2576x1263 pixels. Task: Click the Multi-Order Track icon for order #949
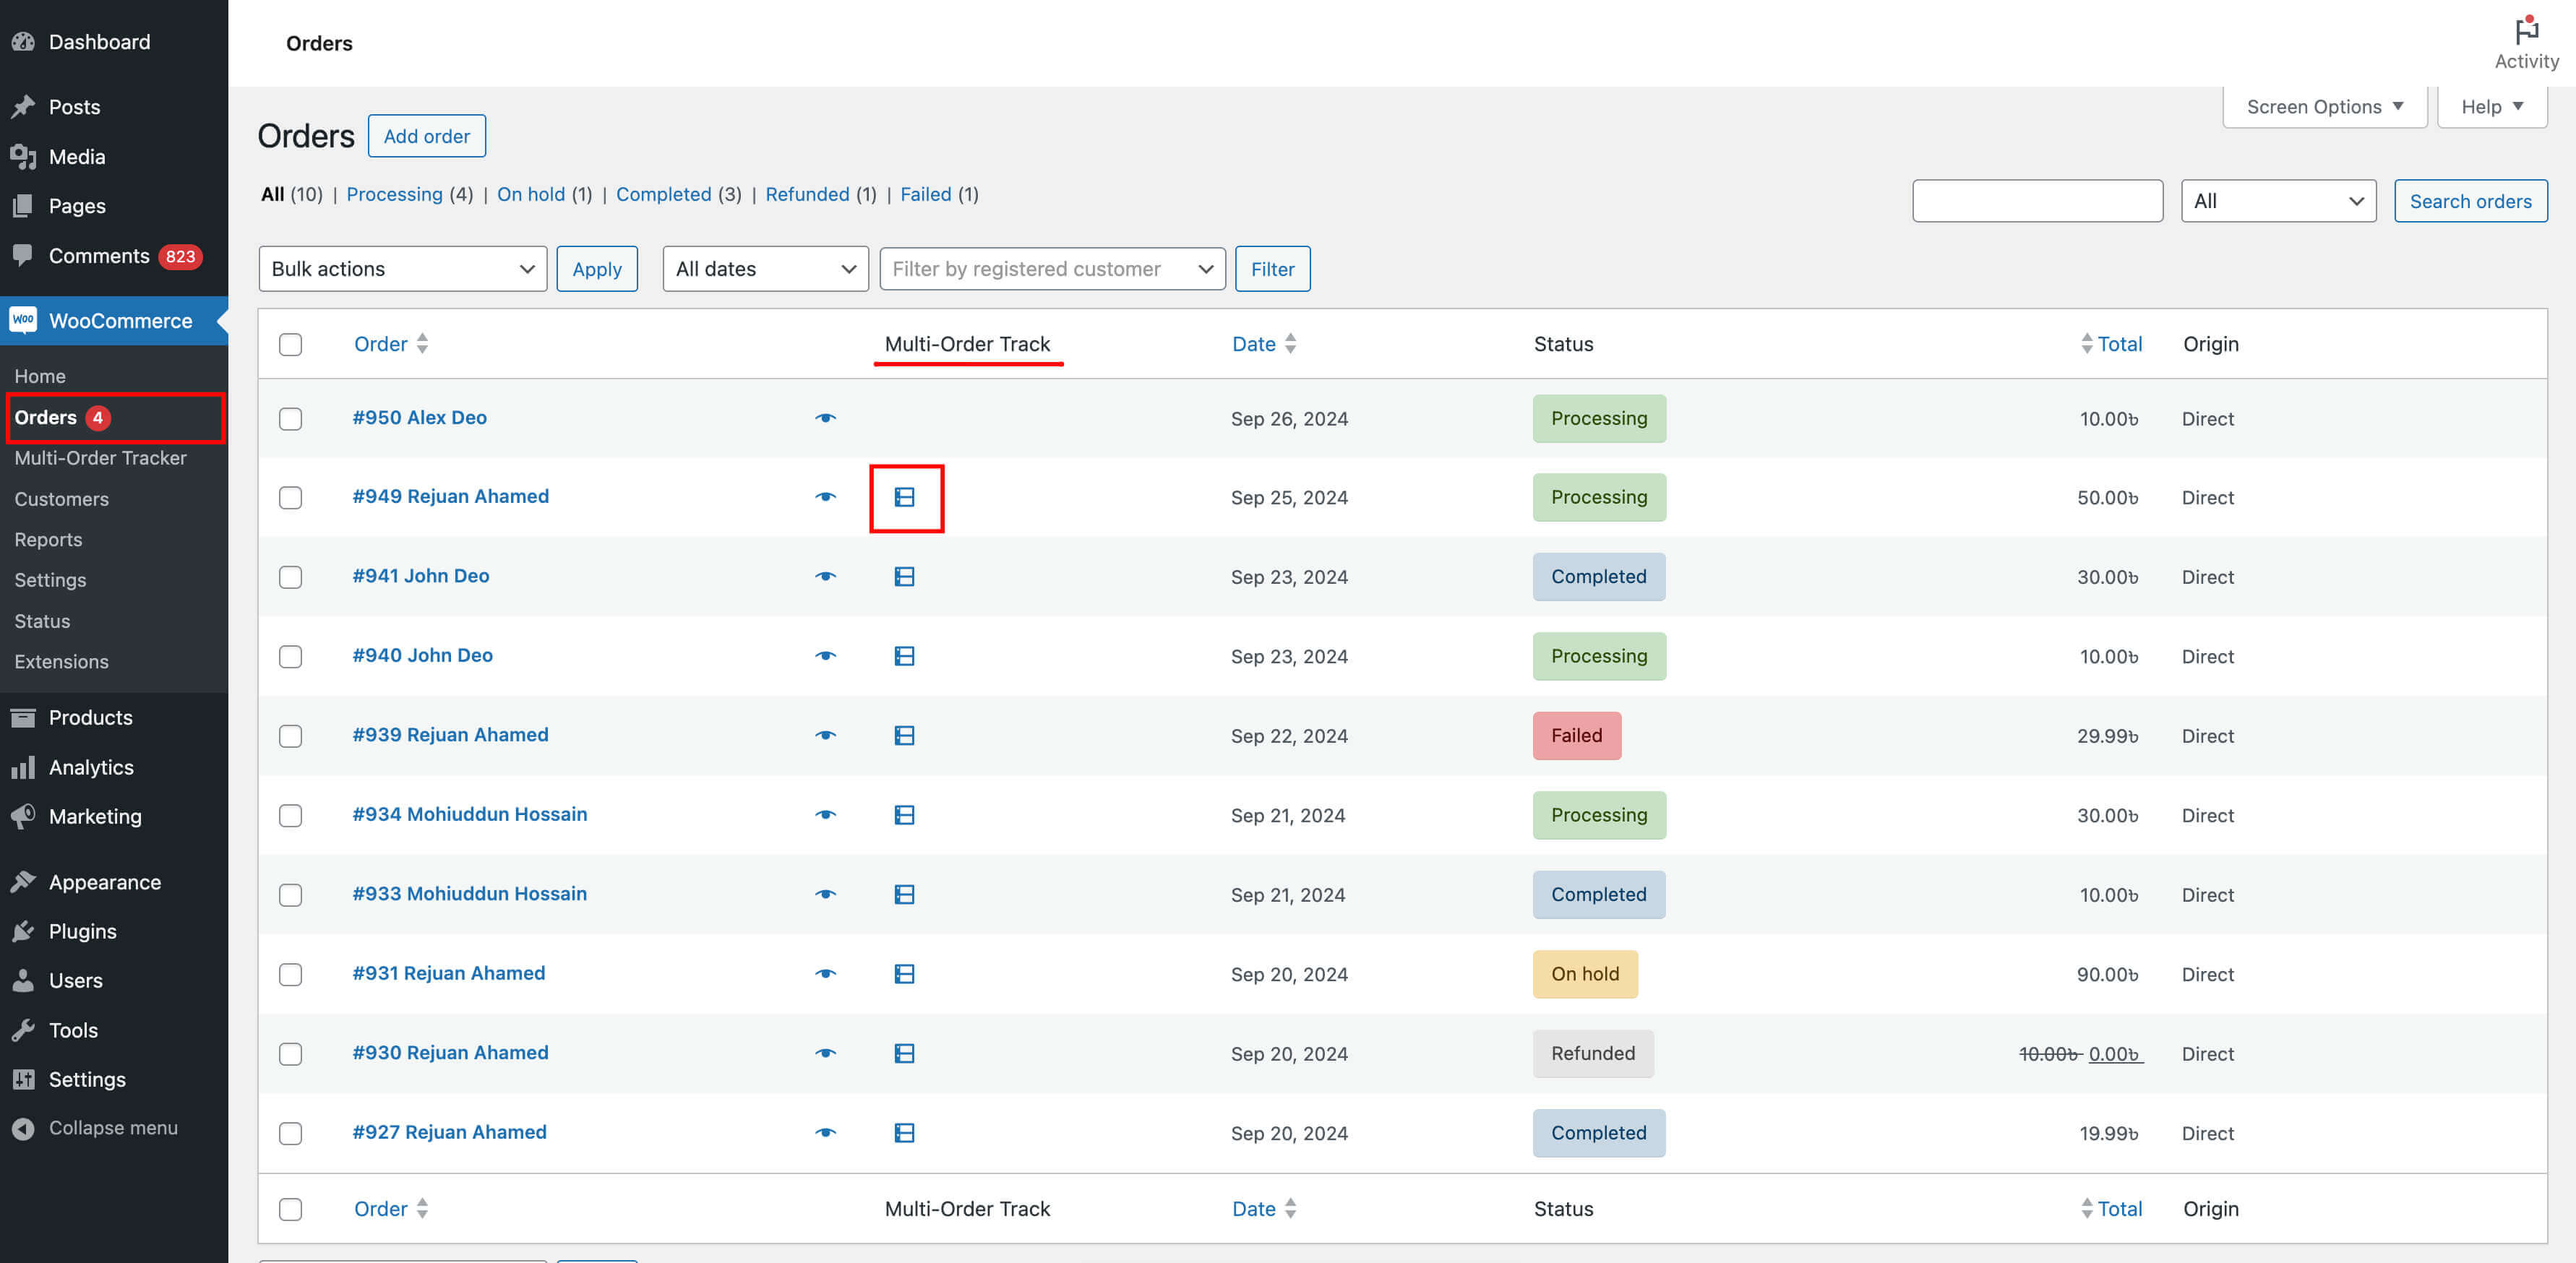[904, 497]
